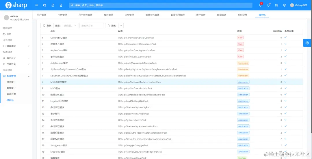The height and width of the screenshot is (159, 312).
Task: Toggle enabled checkmark for Log4Net日志模块 row
Action: pos(285,101)
